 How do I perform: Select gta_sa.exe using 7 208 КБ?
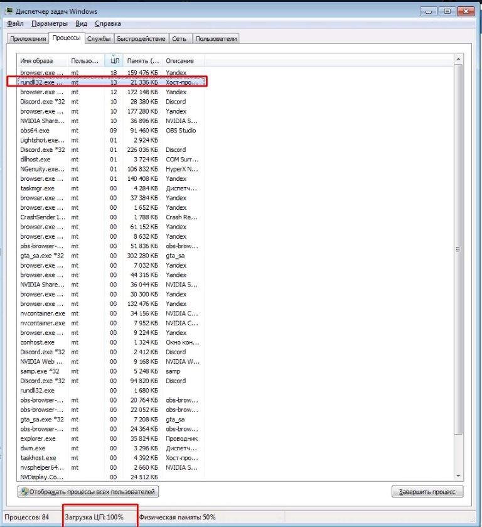[111, 420]
